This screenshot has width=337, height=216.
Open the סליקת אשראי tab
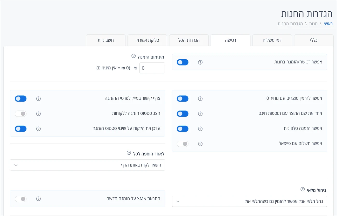[x=147, y=40]
